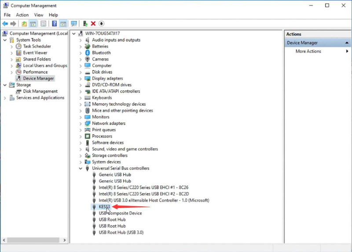
Task: Click the Up One Level folder icon
Action: point(24,24)
